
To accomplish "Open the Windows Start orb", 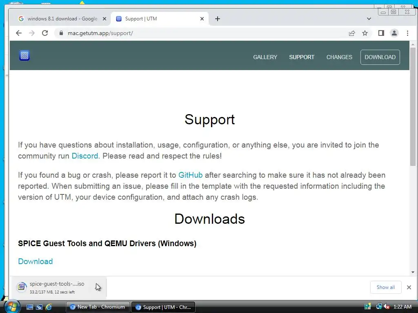I will coord(11,306).
